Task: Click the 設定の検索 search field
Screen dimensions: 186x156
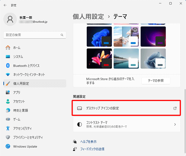Action: click(35, 35)
